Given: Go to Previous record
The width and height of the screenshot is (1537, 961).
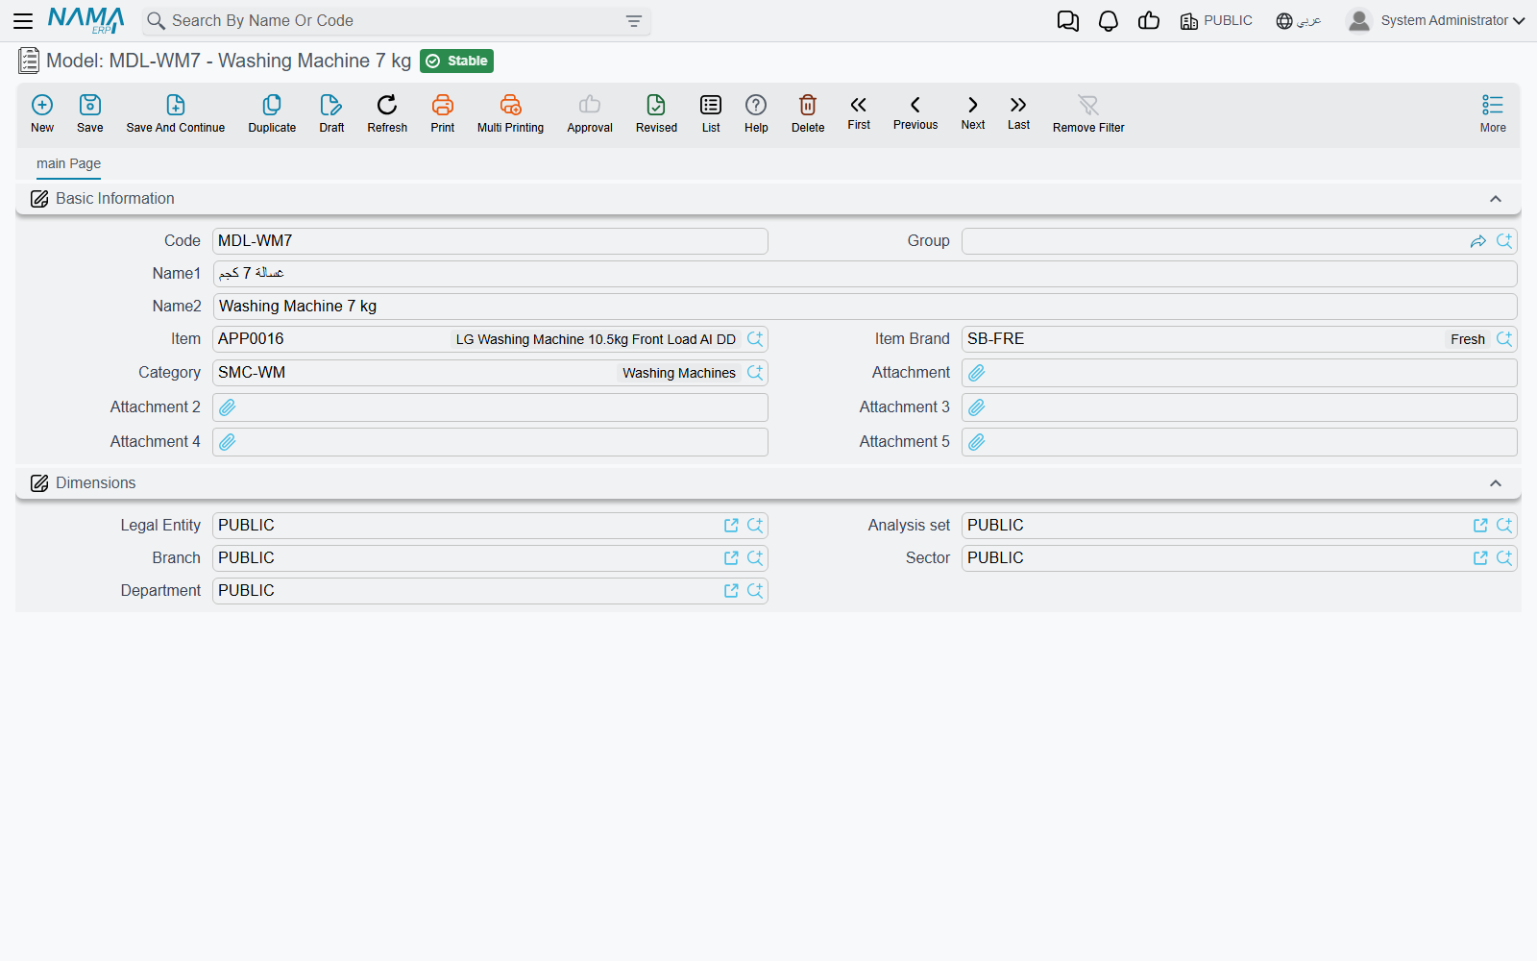Looking at the screenshot, I should coord(915,112).
